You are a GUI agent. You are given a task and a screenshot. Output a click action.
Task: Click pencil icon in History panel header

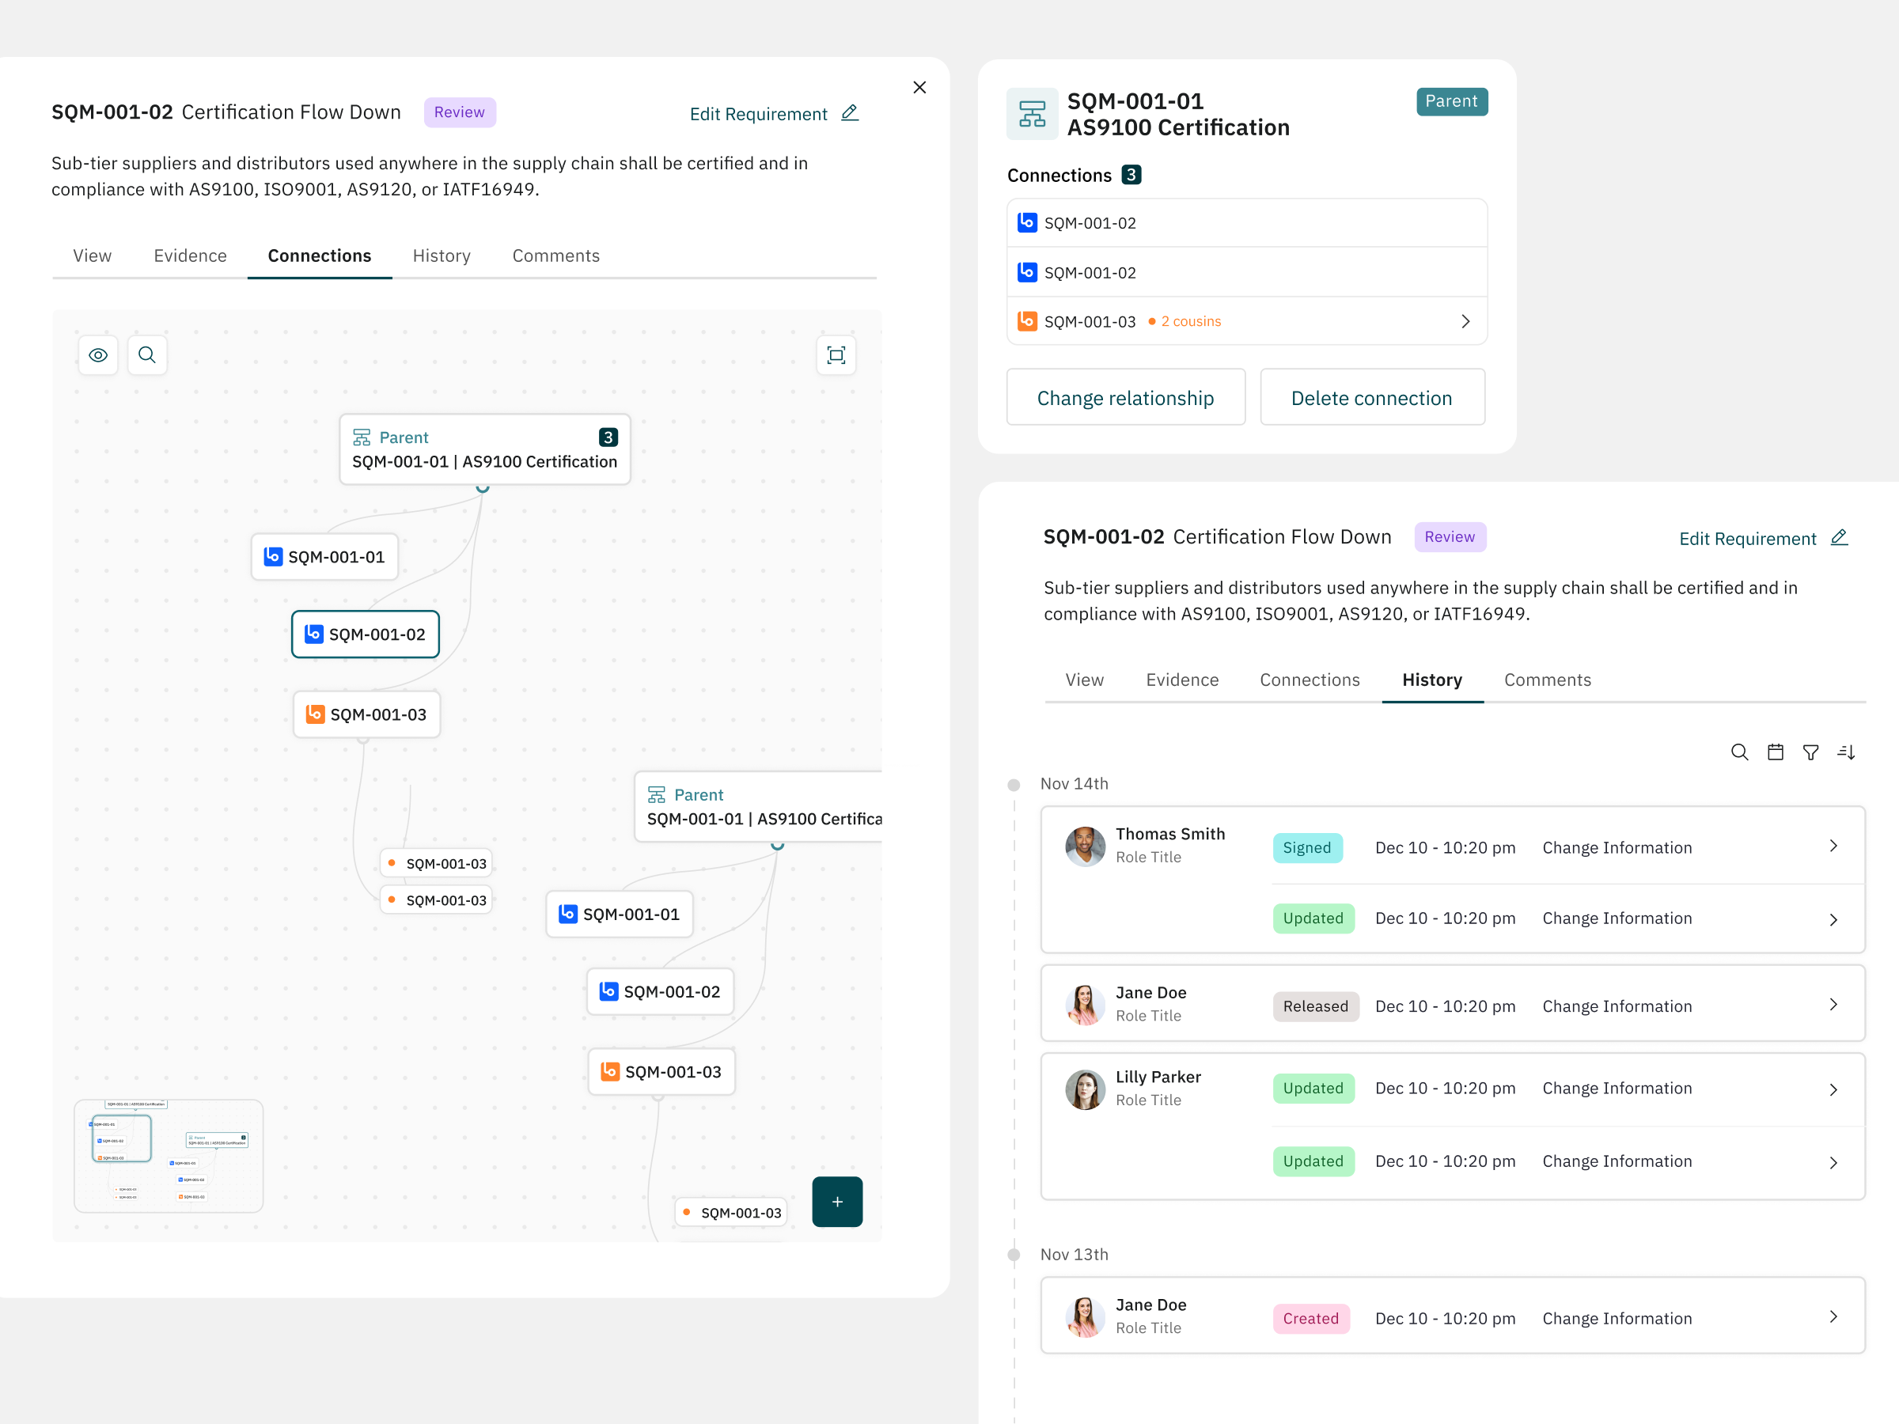click(x=1839, y=537)
